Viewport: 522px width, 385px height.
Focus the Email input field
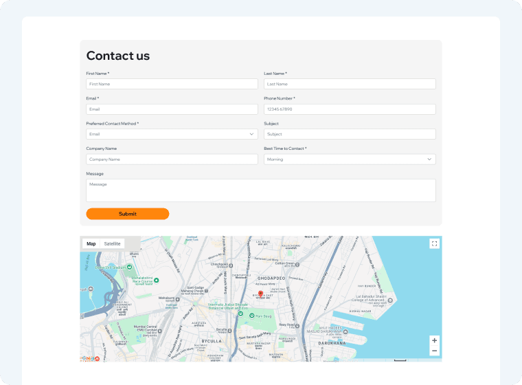click(172, 109)
